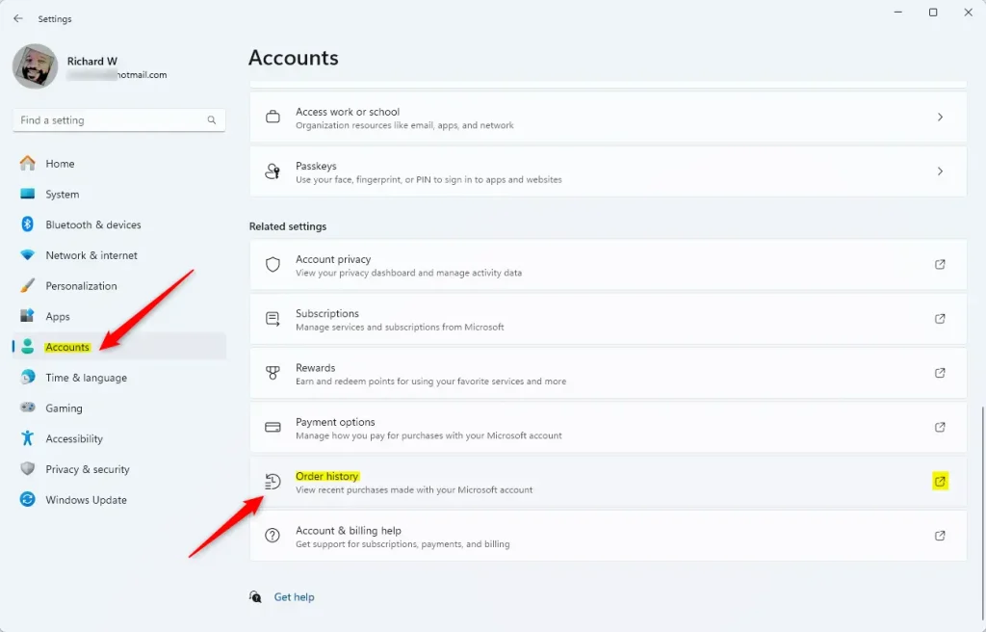Click the Privacy & security shield icon

pos(28,469)
